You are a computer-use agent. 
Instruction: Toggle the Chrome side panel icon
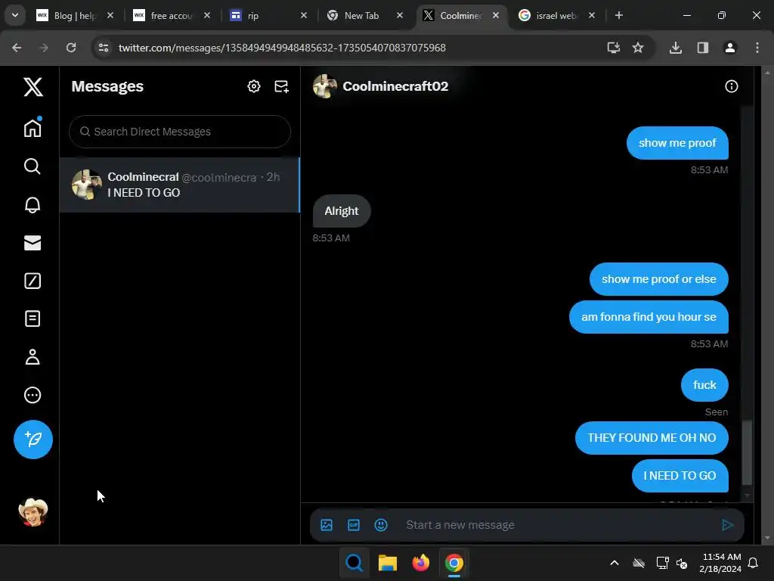(x=702, y=48)
